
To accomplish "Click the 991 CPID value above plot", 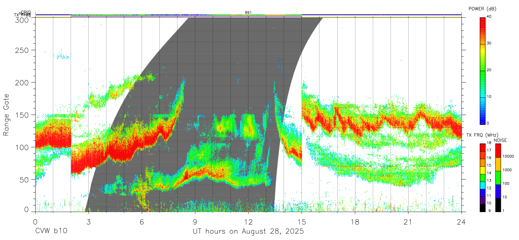I will click(x=249, y=13).
